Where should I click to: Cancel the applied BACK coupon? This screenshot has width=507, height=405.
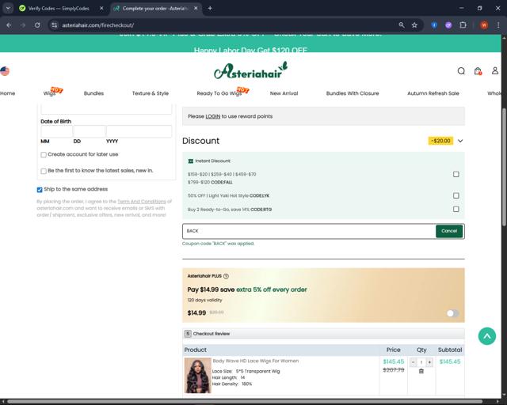(x=449, y=231)
